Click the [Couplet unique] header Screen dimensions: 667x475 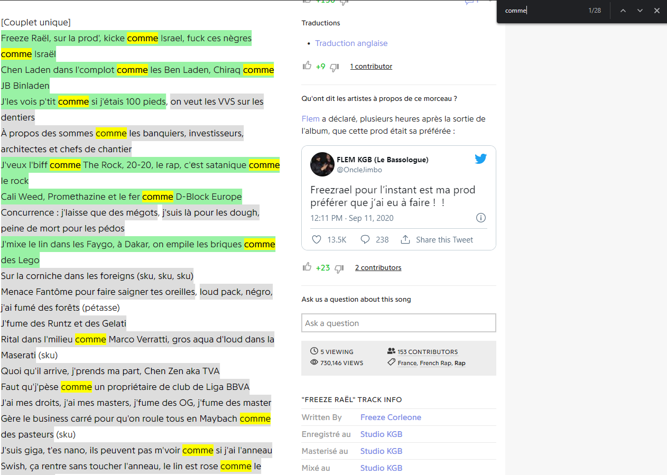[x=36, y=22]
